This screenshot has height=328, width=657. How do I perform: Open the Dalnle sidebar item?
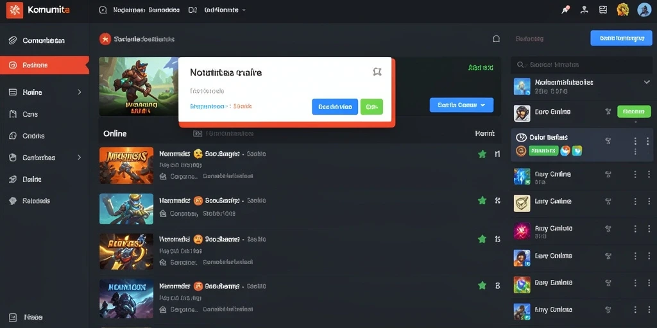(x=44, y=179)
